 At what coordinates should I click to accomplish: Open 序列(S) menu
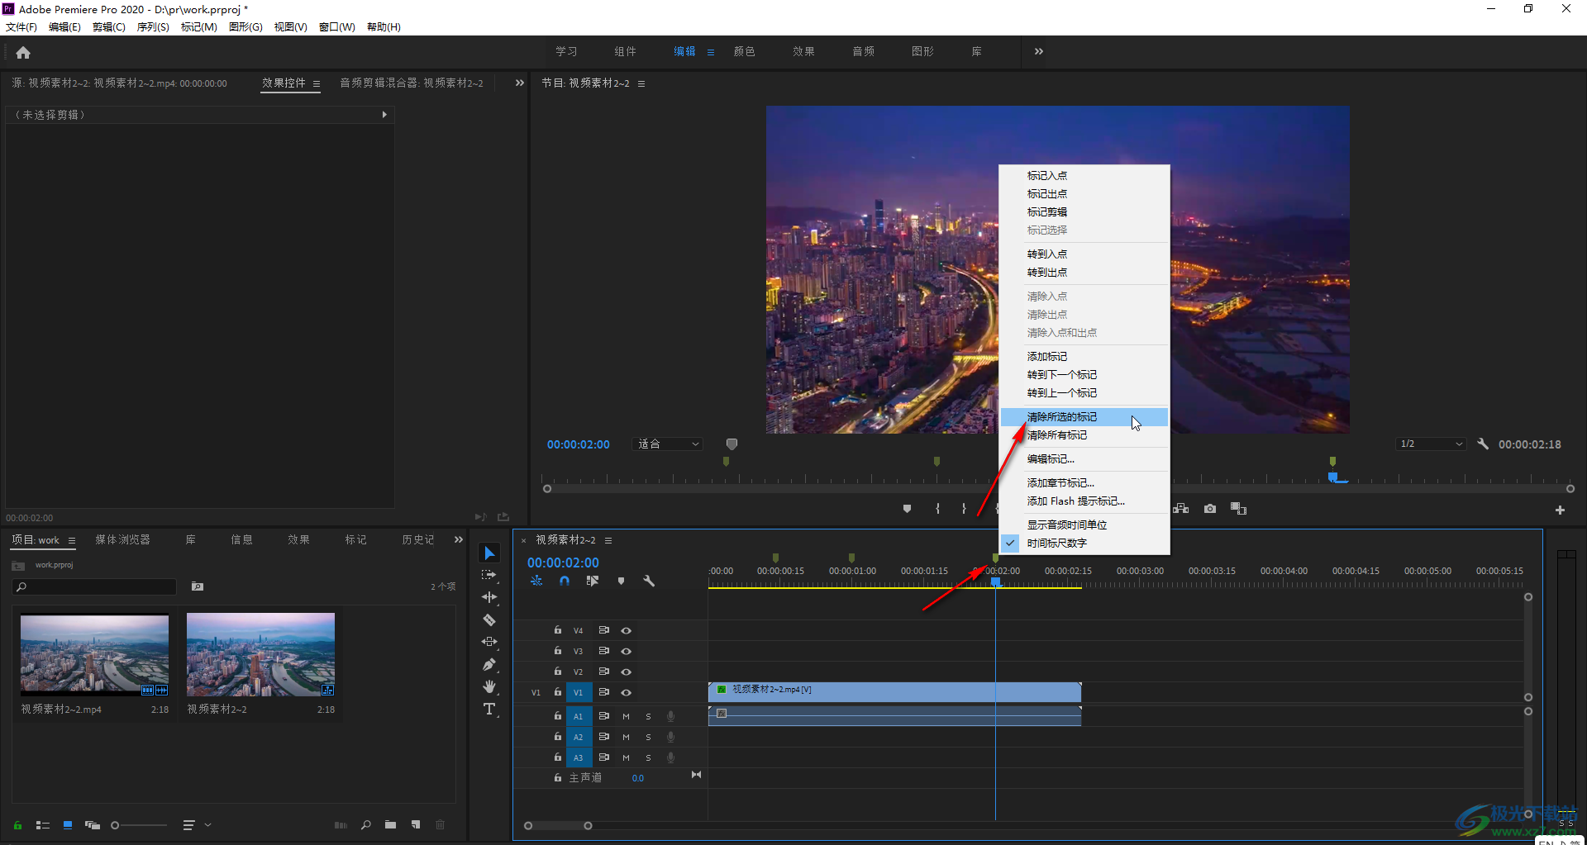click(x=153, y=27)
